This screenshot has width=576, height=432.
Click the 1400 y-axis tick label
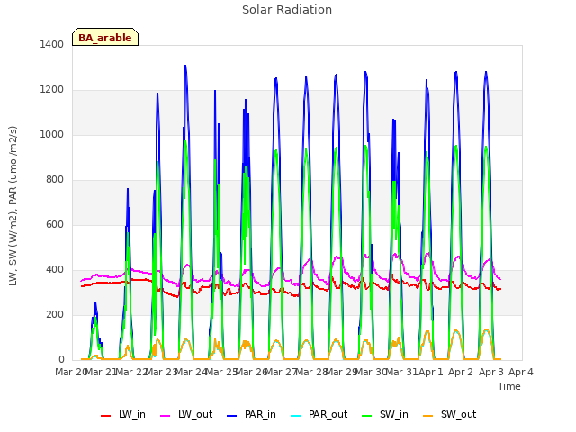coord(52,44)
